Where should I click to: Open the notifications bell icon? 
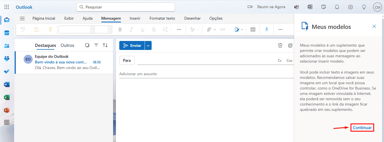(x=337, y=7)
